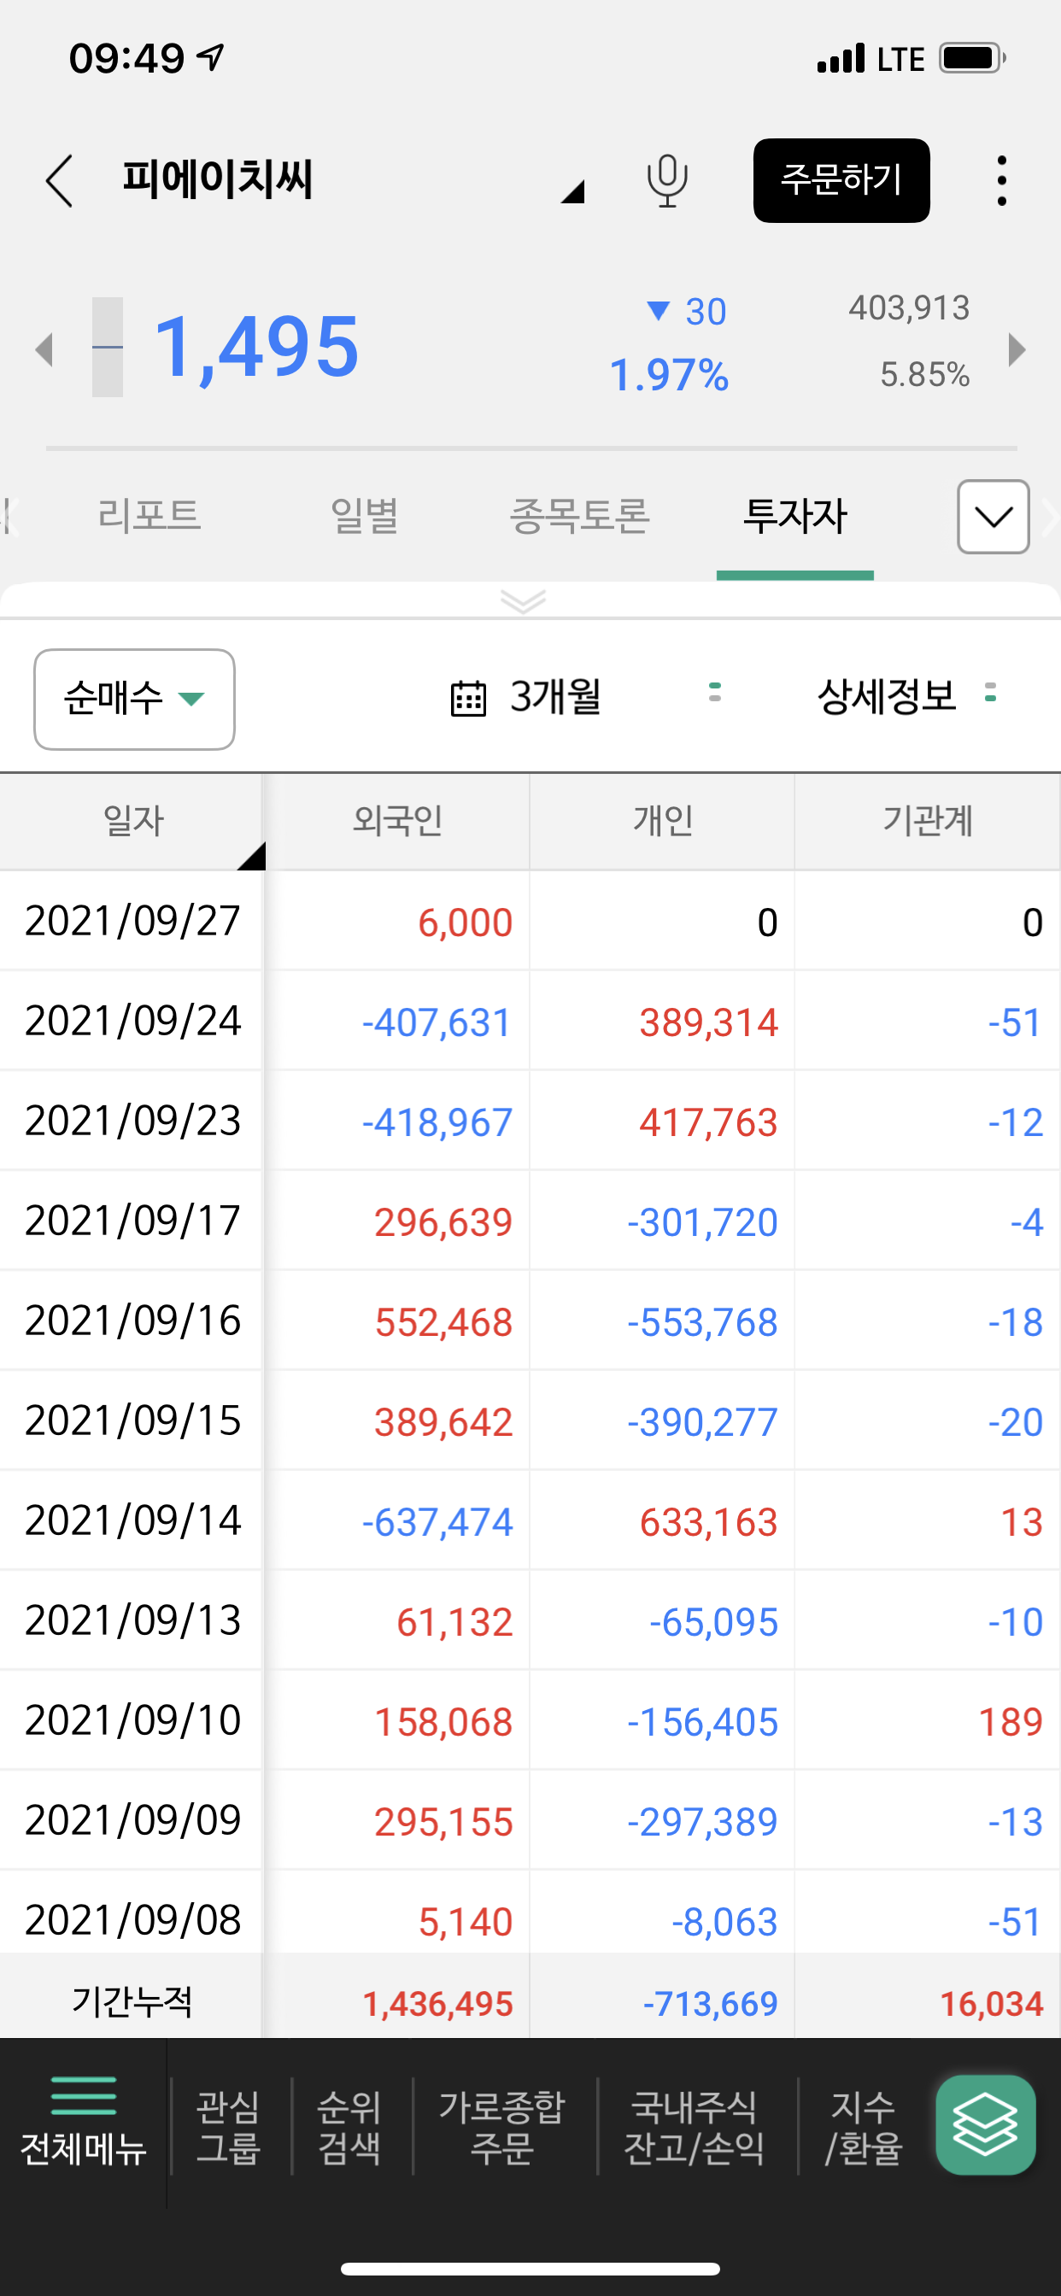The height and width of the screenshot is (2296, 1061).
Task: Tap the mini candle chart beside price
Action: [x=107, y=347]
